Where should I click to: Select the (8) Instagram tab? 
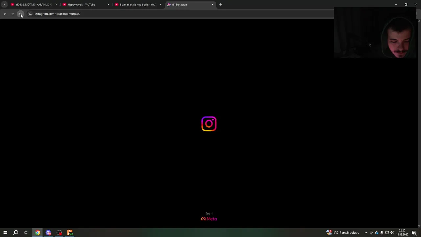(x=191, y=5)
